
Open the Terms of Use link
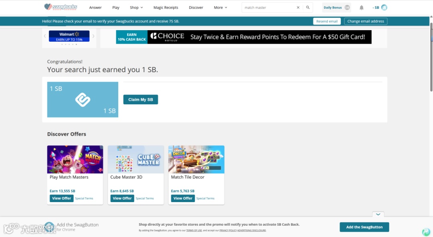click(x=194, y=230)
